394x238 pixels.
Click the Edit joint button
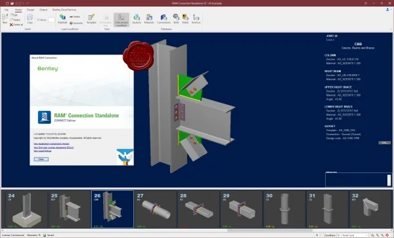[14, 15]
